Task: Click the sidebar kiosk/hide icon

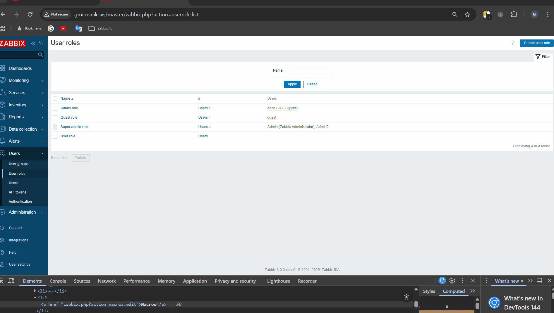Action: [x=41, y=44]
